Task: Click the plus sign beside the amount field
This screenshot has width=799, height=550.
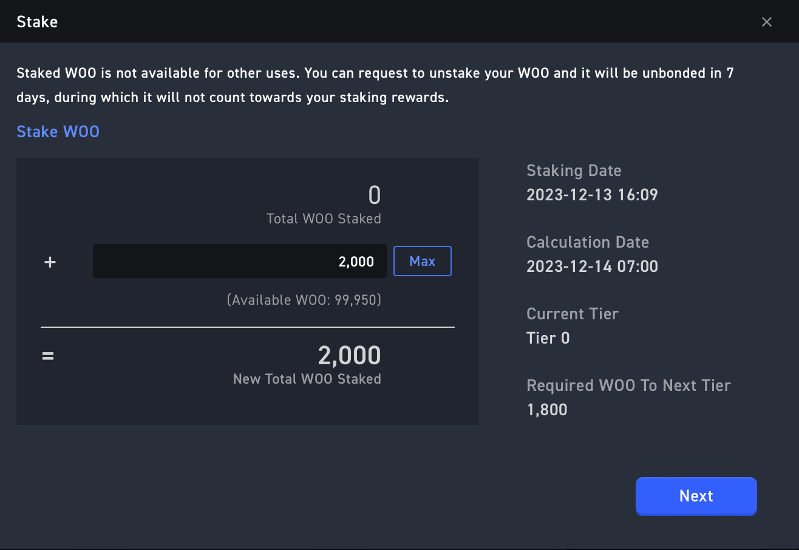Action: click(x=50, y=262)
